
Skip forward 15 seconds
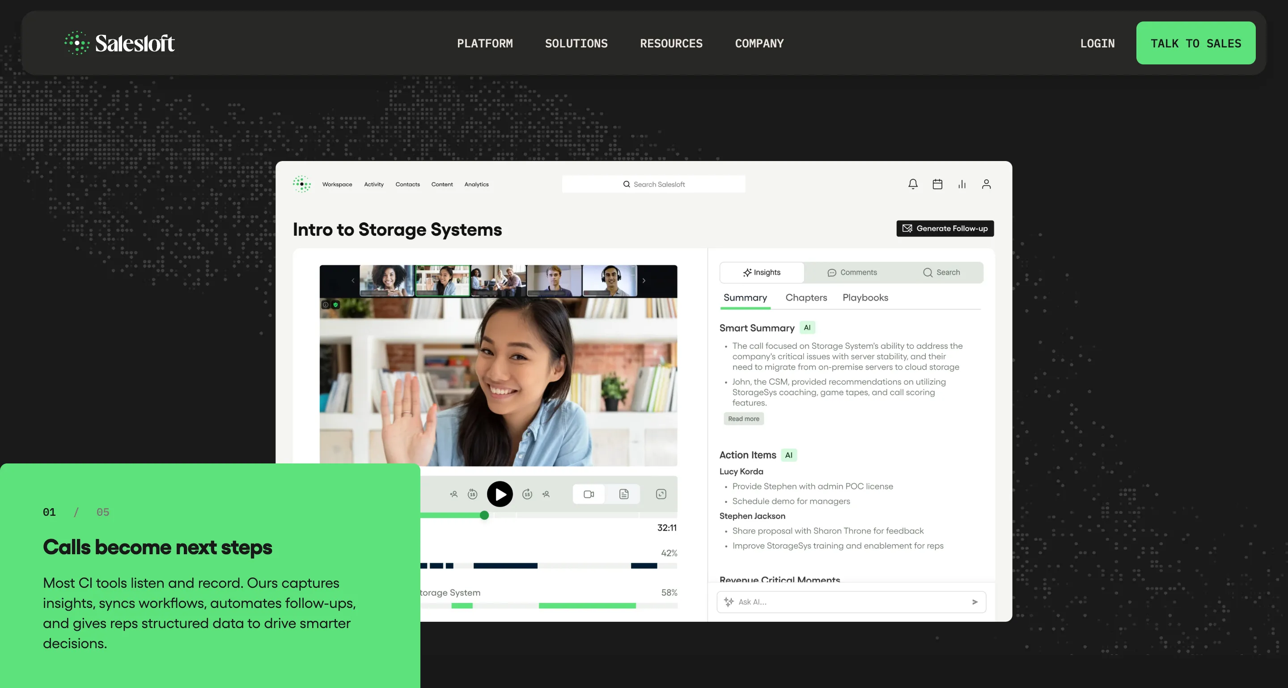(527, 494)
